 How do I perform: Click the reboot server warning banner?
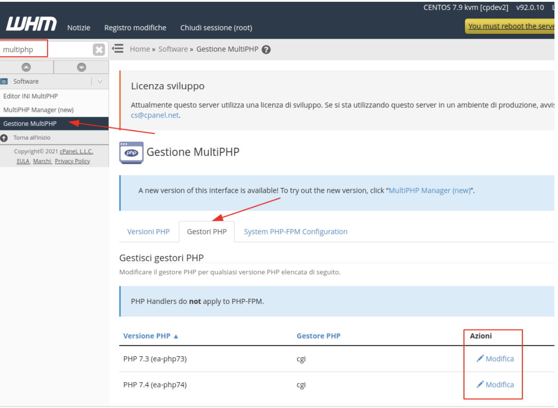(x=511, y=26)
